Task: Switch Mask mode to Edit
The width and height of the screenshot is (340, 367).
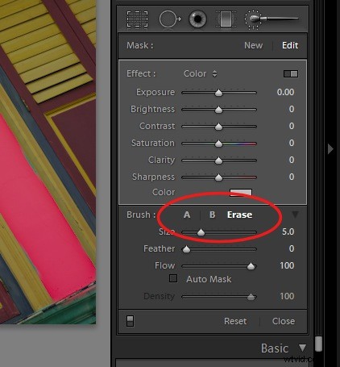Action: tap(290, 45)
